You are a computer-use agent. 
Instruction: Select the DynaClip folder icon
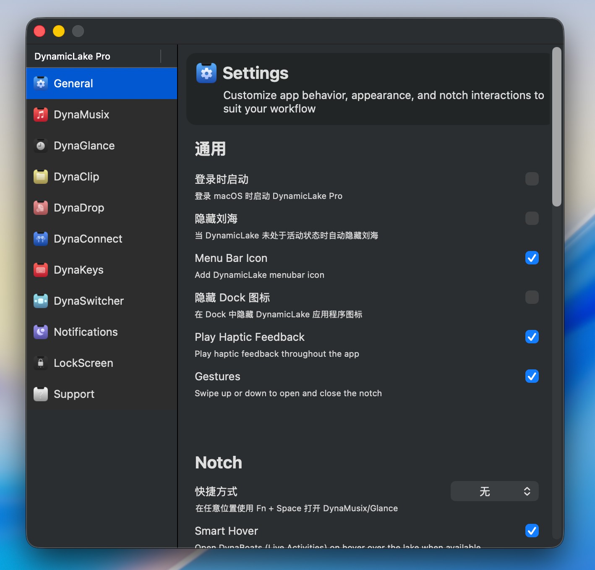[x=41, y=177]
